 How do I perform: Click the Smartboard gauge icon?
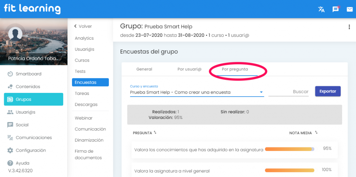10,74
